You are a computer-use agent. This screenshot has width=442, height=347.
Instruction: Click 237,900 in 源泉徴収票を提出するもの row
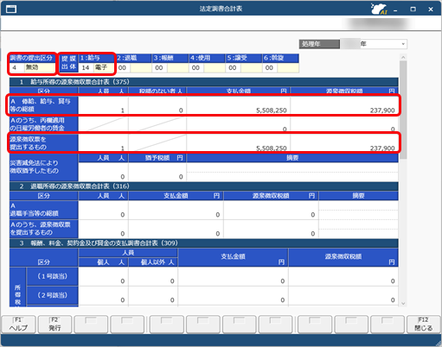344,143
